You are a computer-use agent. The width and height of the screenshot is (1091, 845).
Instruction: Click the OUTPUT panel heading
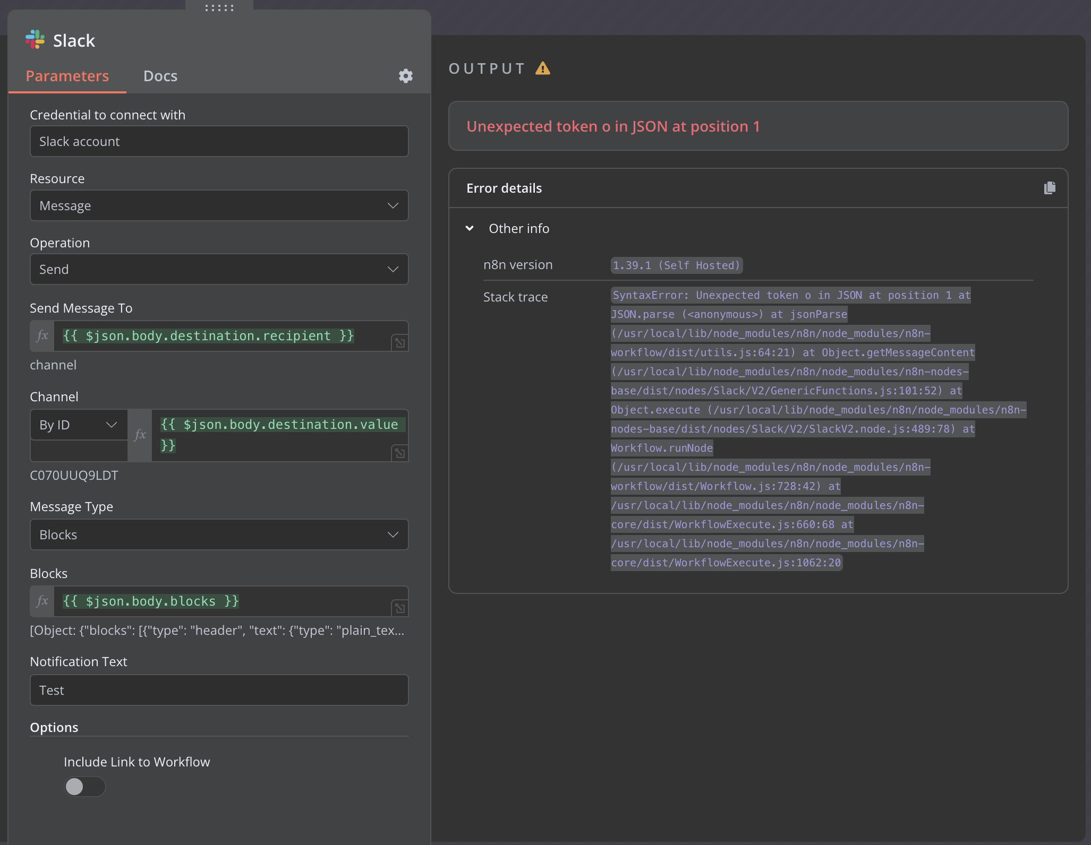(x=487, y=68)
